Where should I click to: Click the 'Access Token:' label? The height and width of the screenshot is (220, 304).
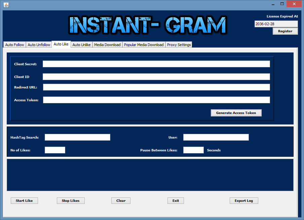pyautogui.click(x=26, y=100)
